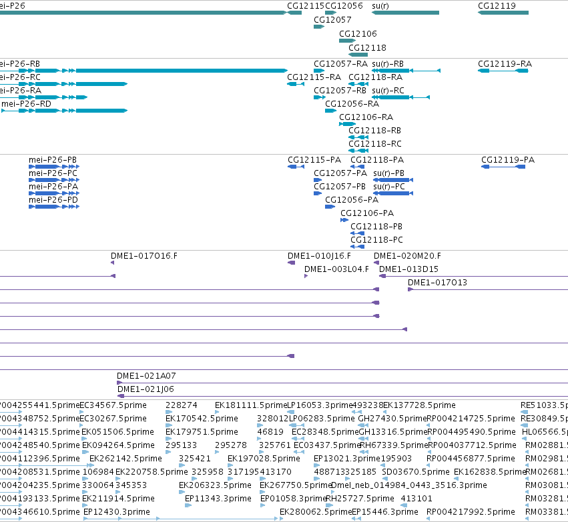Select CG12118-RA transcript label
Screen dimensions: 568x522
376,77
